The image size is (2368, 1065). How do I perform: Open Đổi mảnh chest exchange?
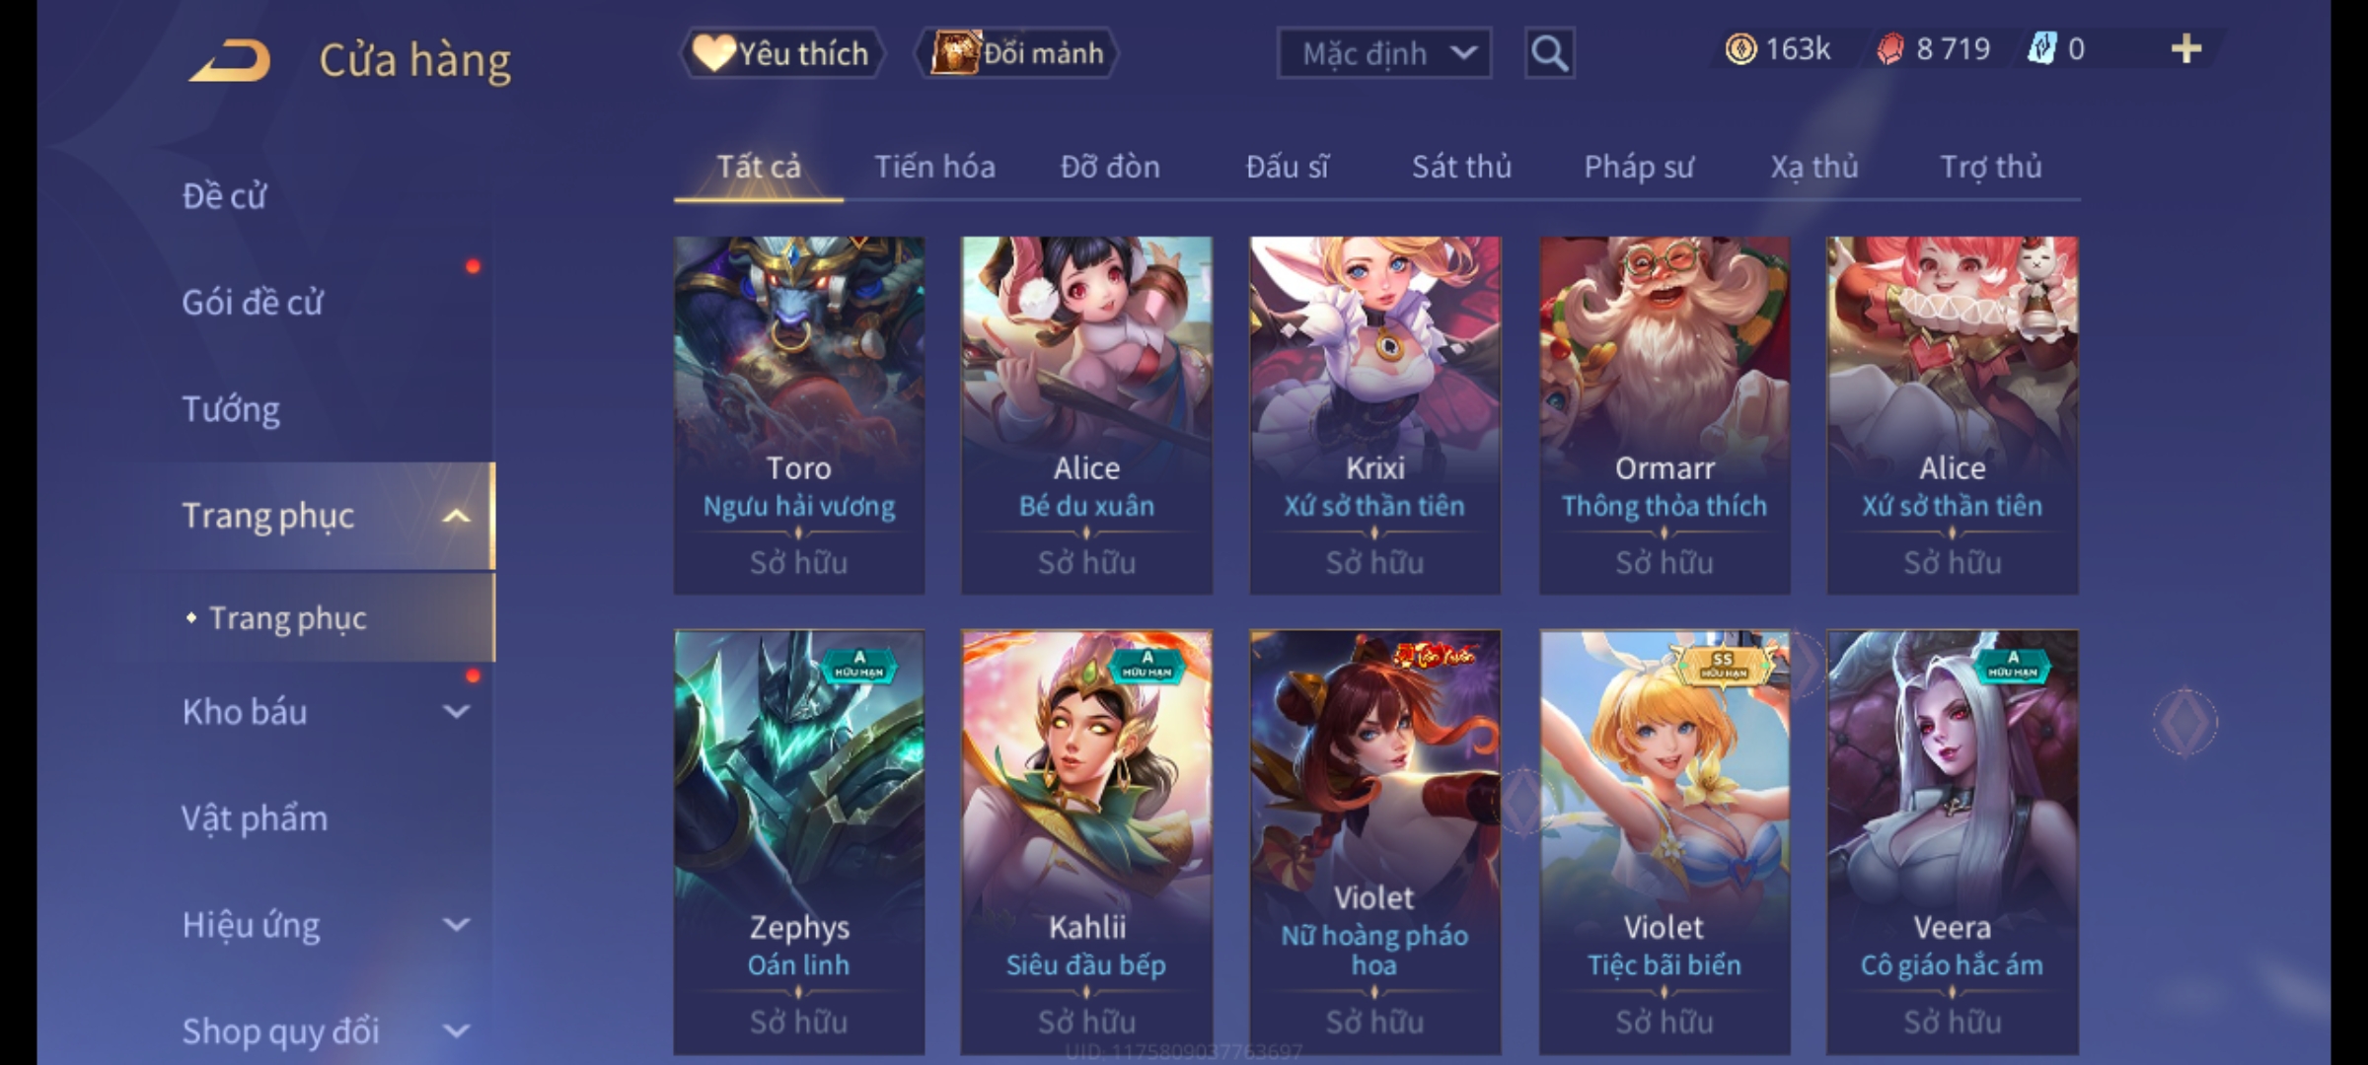1017,53
